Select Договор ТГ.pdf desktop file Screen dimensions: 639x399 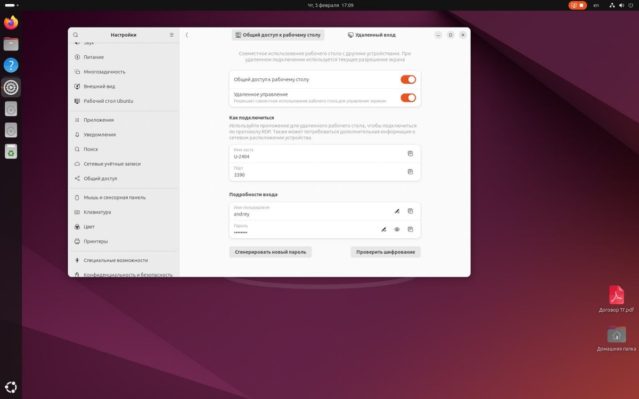pyautogui.click(x=616, y=299)
